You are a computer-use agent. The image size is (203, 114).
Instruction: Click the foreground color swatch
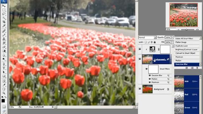3,101
